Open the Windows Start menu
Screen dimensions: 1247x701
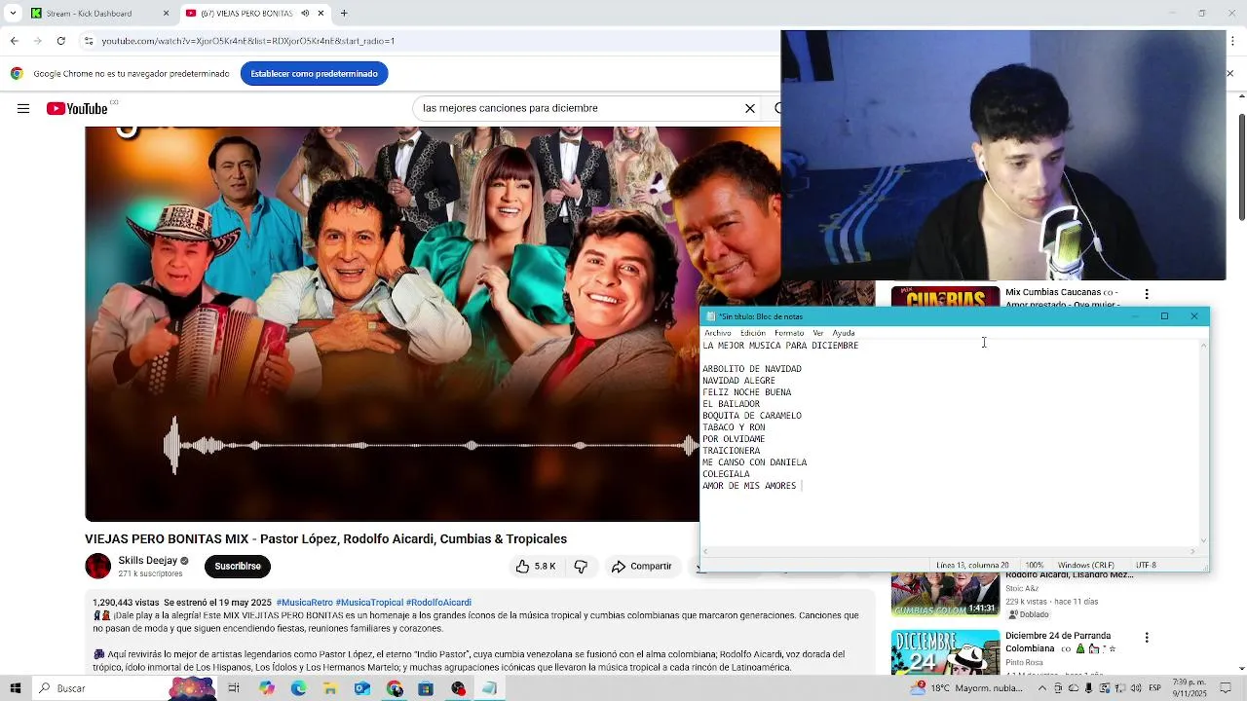click(x=16, y=688)
